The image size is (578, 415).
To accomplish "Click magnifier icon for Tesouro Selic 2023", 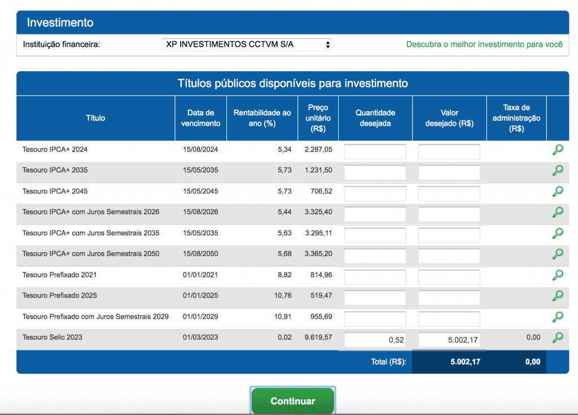I will (558, 338).
